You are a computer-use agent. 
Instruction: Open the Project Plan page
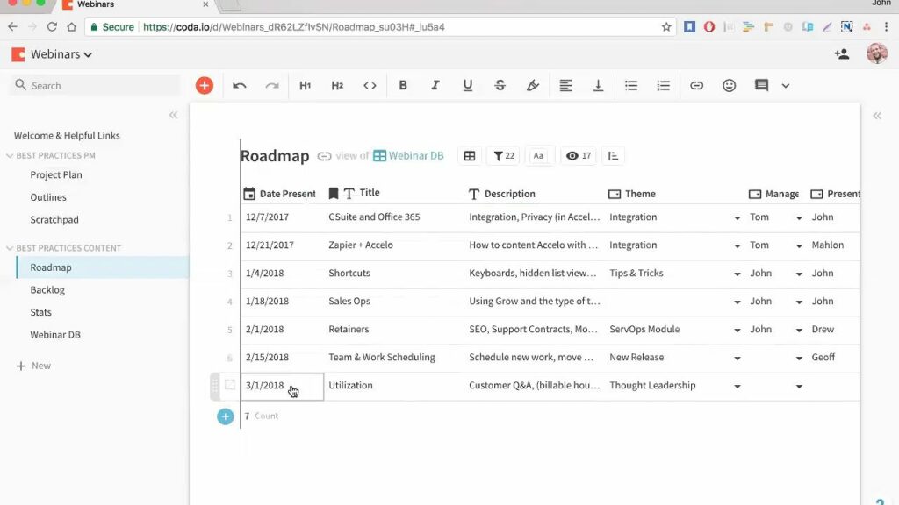click(56, 174)
